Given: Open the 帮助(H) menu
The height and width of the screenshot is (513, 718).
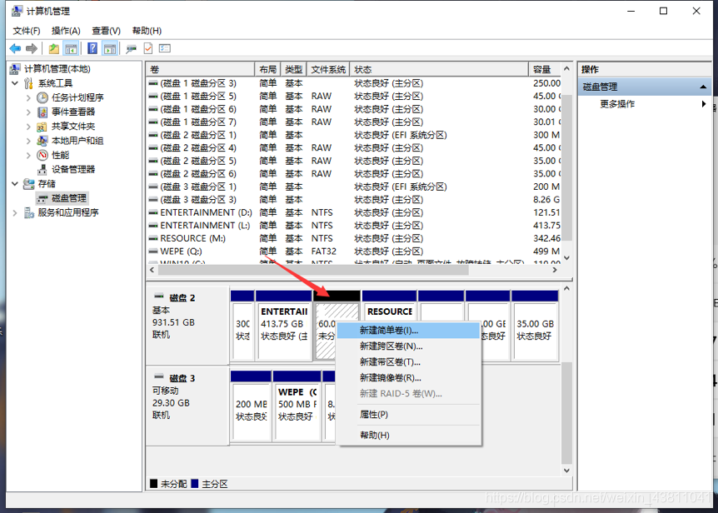Looking at the screenshot, I should coord(147,31).
